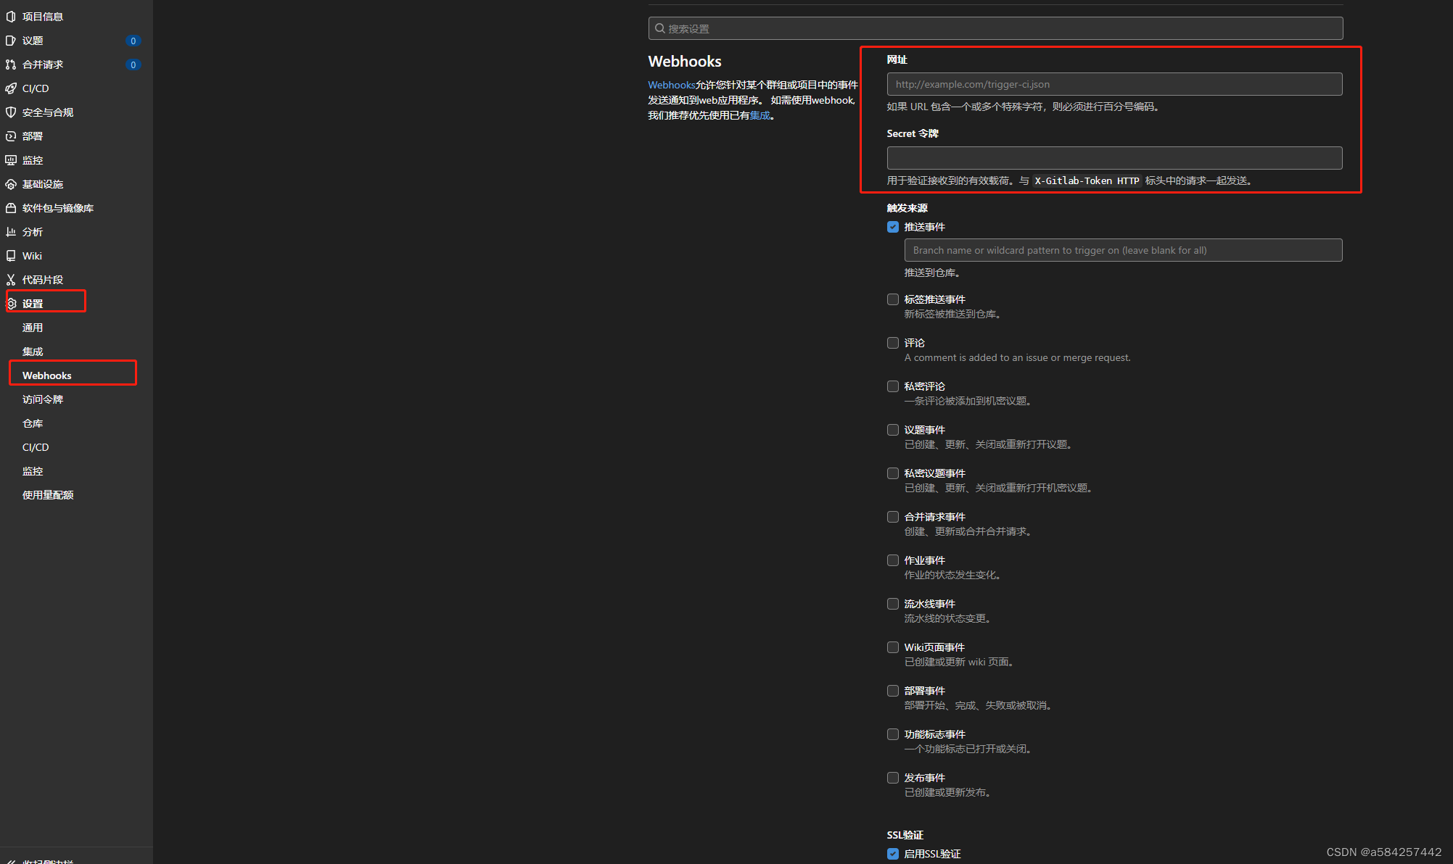Open the 访问令牌 settings submenu item
The height and width of the screenshot is (864, 1453).
pos(43,399)
